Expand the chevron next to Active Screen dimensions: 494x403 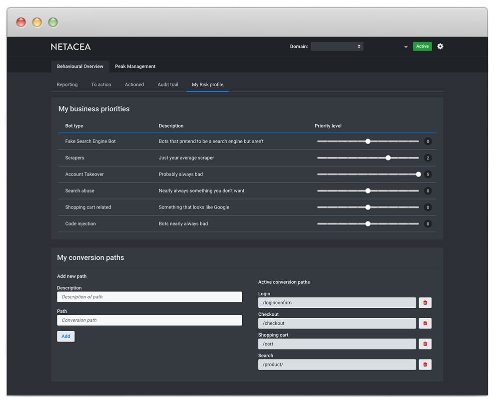pyautogui.click(x=406, y=47)
